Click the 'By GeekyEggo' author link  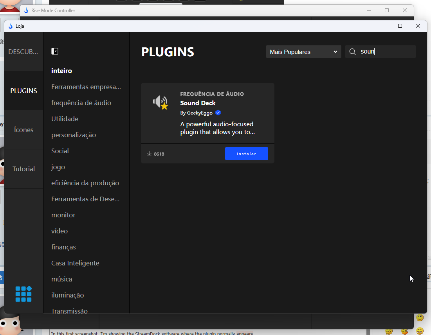pos(196,113)
